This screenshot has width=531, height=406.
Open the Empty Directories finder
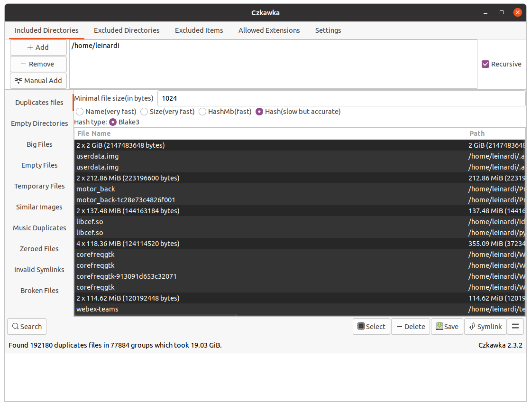(x=39, y=123)
